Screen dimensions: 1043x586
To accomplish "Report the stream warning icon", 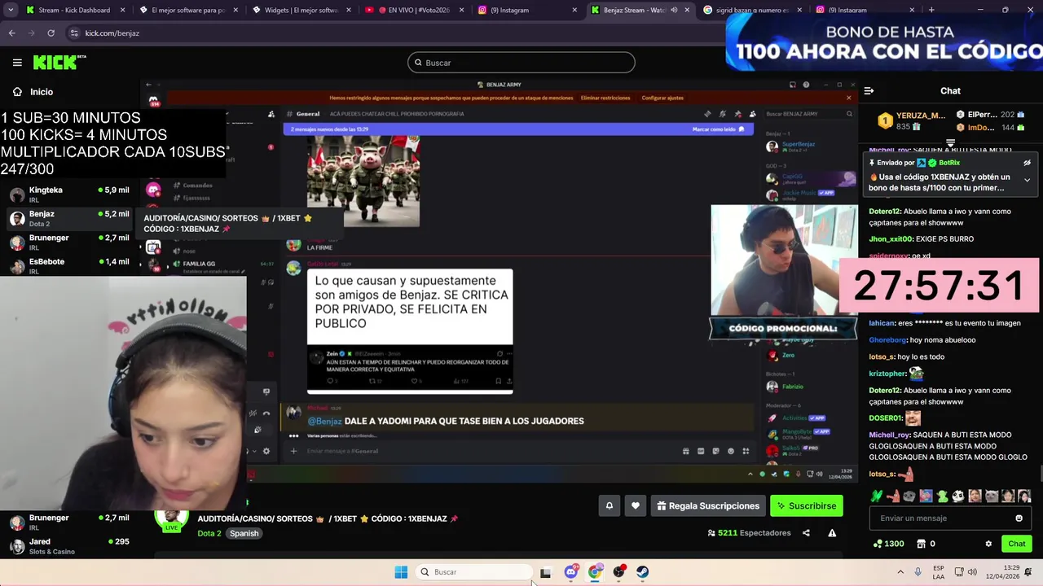I will click(832, 533).
